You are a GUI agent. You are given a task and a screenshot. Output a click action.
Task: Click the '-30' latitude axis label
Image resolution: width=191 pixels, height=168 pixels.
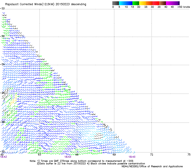tap(2, 151)
